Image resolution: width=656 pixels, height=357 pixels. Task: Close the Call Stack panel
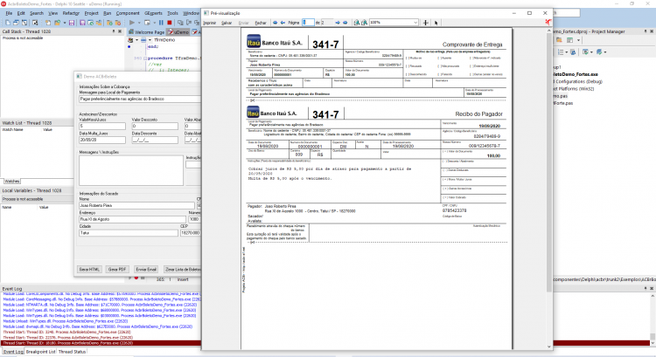pyautogui.click(x=120, y=31)
